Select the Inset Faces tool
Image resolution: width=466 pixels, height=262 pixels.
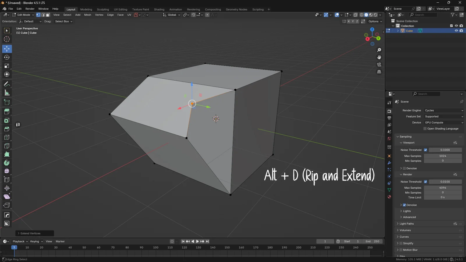click(x=7, y=120)
